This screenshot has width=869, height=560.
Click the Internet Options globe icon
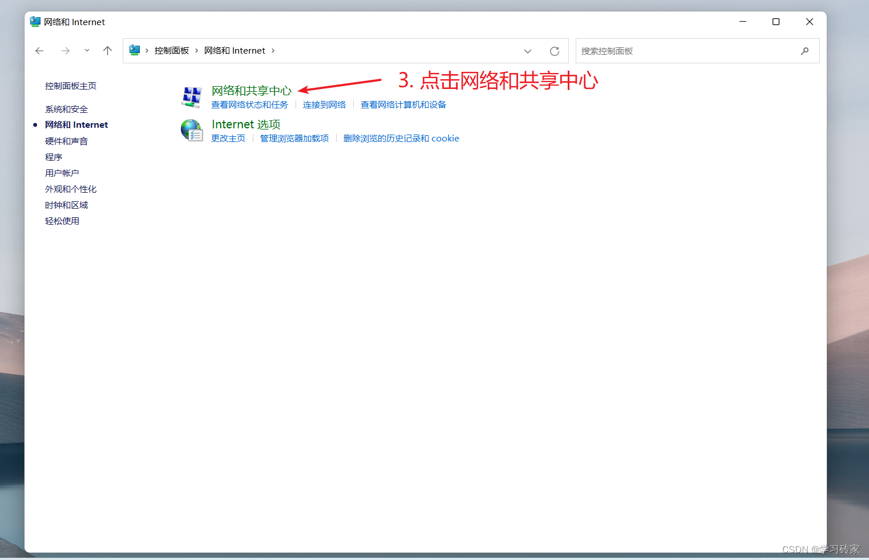[192, 131]
